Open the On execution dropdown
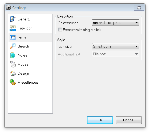The width and height of the screenshot is (150, 133). click(x=115, y=23)
